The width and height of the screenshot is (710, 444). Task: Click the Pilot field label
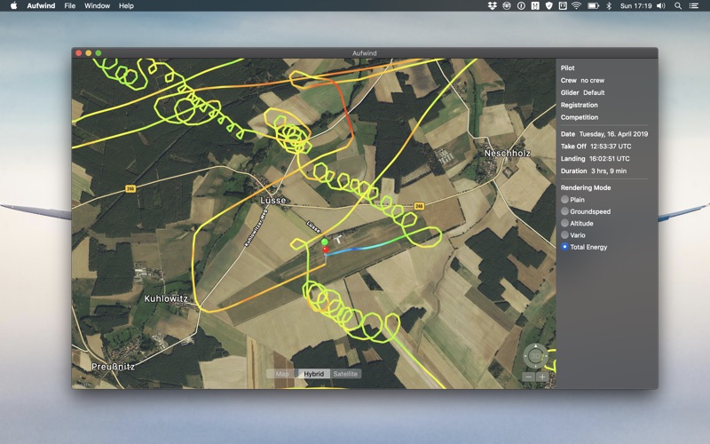pyautogui.click(x=567, y=68)
